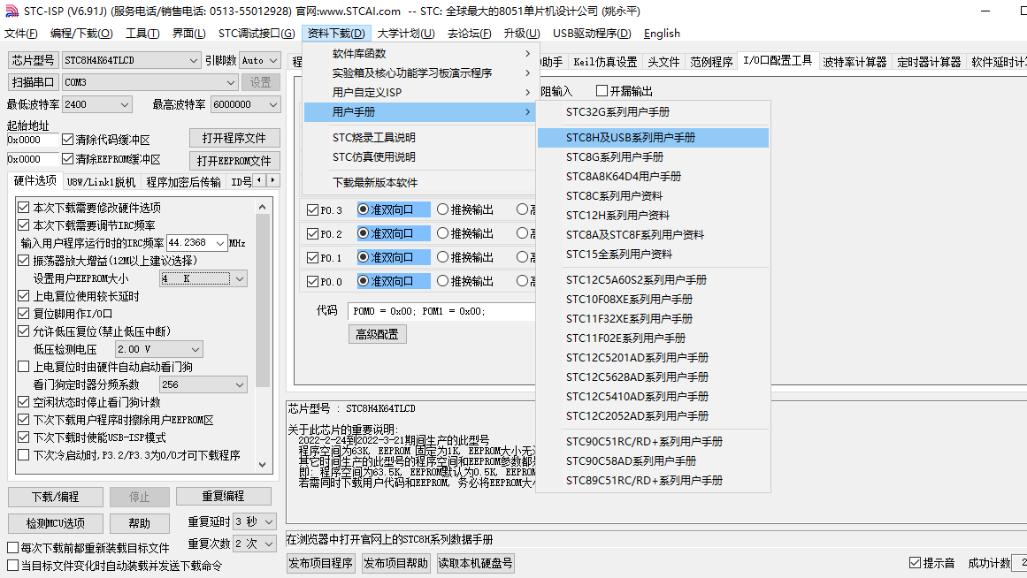This screenshot has width=1027, height=578.
Task: Click the 扫描串口 button
Action: [33, 82]
